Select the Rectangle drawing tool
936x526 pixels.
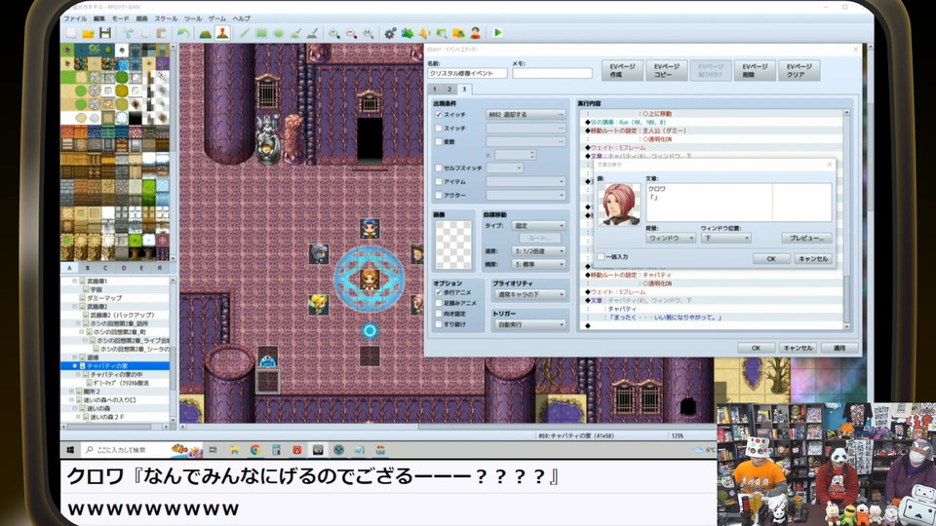tap(261, 33)
